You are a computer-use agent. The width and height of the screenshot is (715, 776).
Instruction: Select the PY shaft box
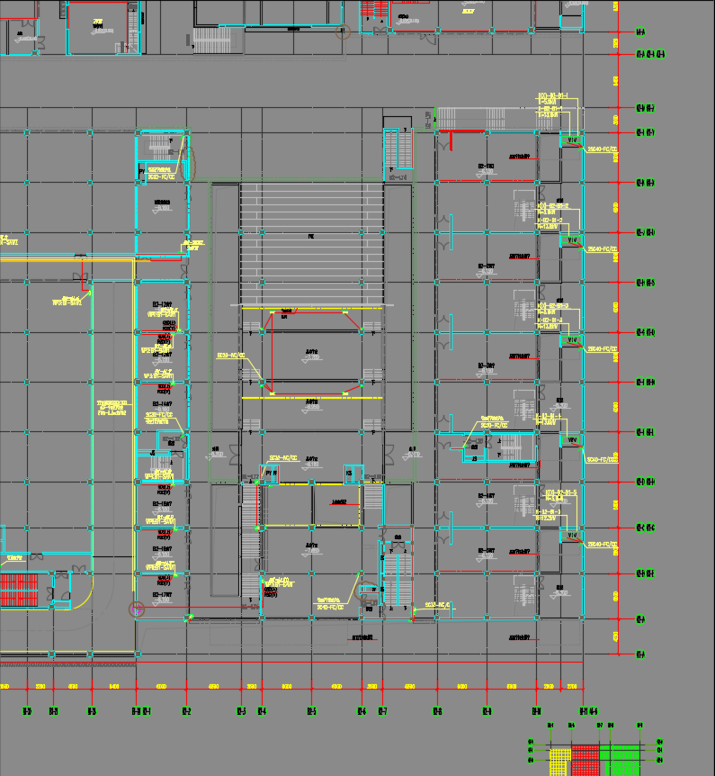270,474
